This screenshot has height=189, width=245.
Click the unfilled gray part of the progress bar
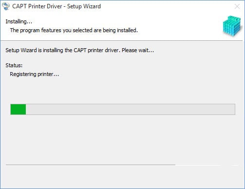click(x=130, y=109)
